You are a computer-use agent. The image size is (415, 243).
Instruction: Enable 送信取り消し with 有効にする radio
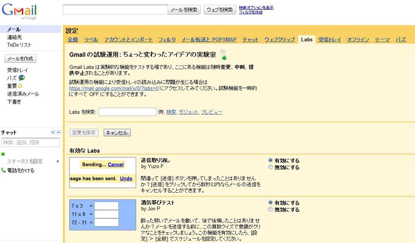pyautogui.click(x=270, y=160)
